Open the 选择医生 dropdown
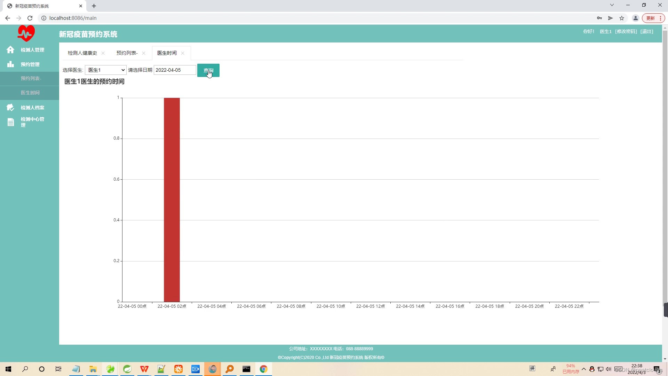 click(x=105, y=70)
